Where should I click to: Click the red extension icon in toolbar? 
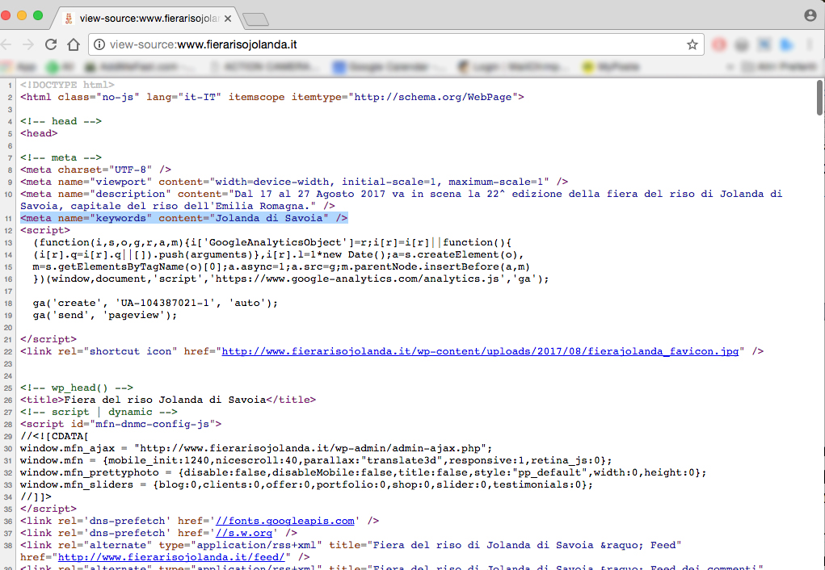coord(718,44)
